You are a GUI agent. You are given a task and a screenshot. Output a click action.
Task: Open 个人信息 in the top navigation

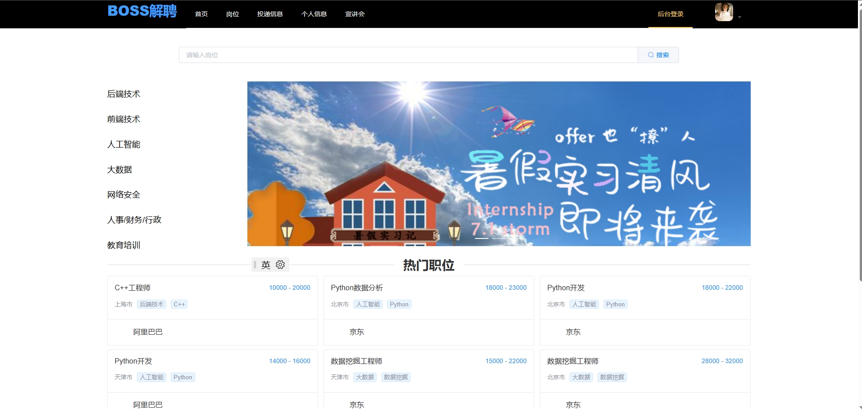(314, 14)
